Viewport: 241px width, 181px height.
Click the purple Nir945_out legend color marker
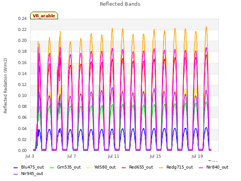(16, 174)
